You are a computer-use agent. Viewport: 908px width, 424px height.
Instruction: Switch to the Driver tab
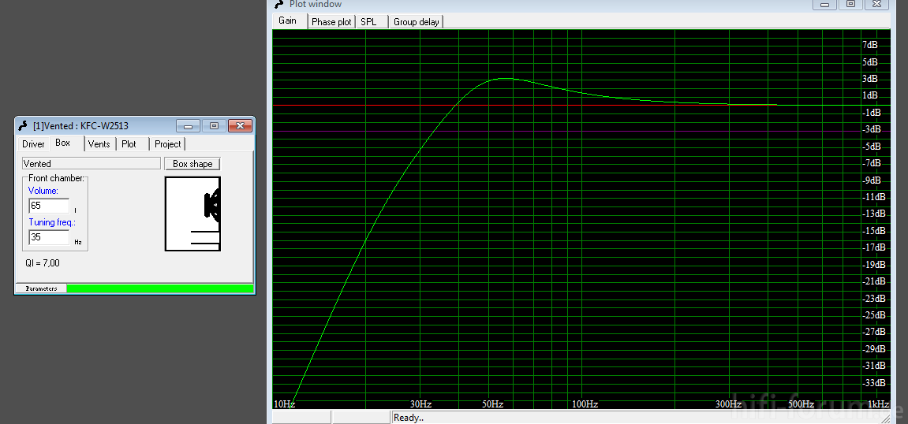point(33,144)
